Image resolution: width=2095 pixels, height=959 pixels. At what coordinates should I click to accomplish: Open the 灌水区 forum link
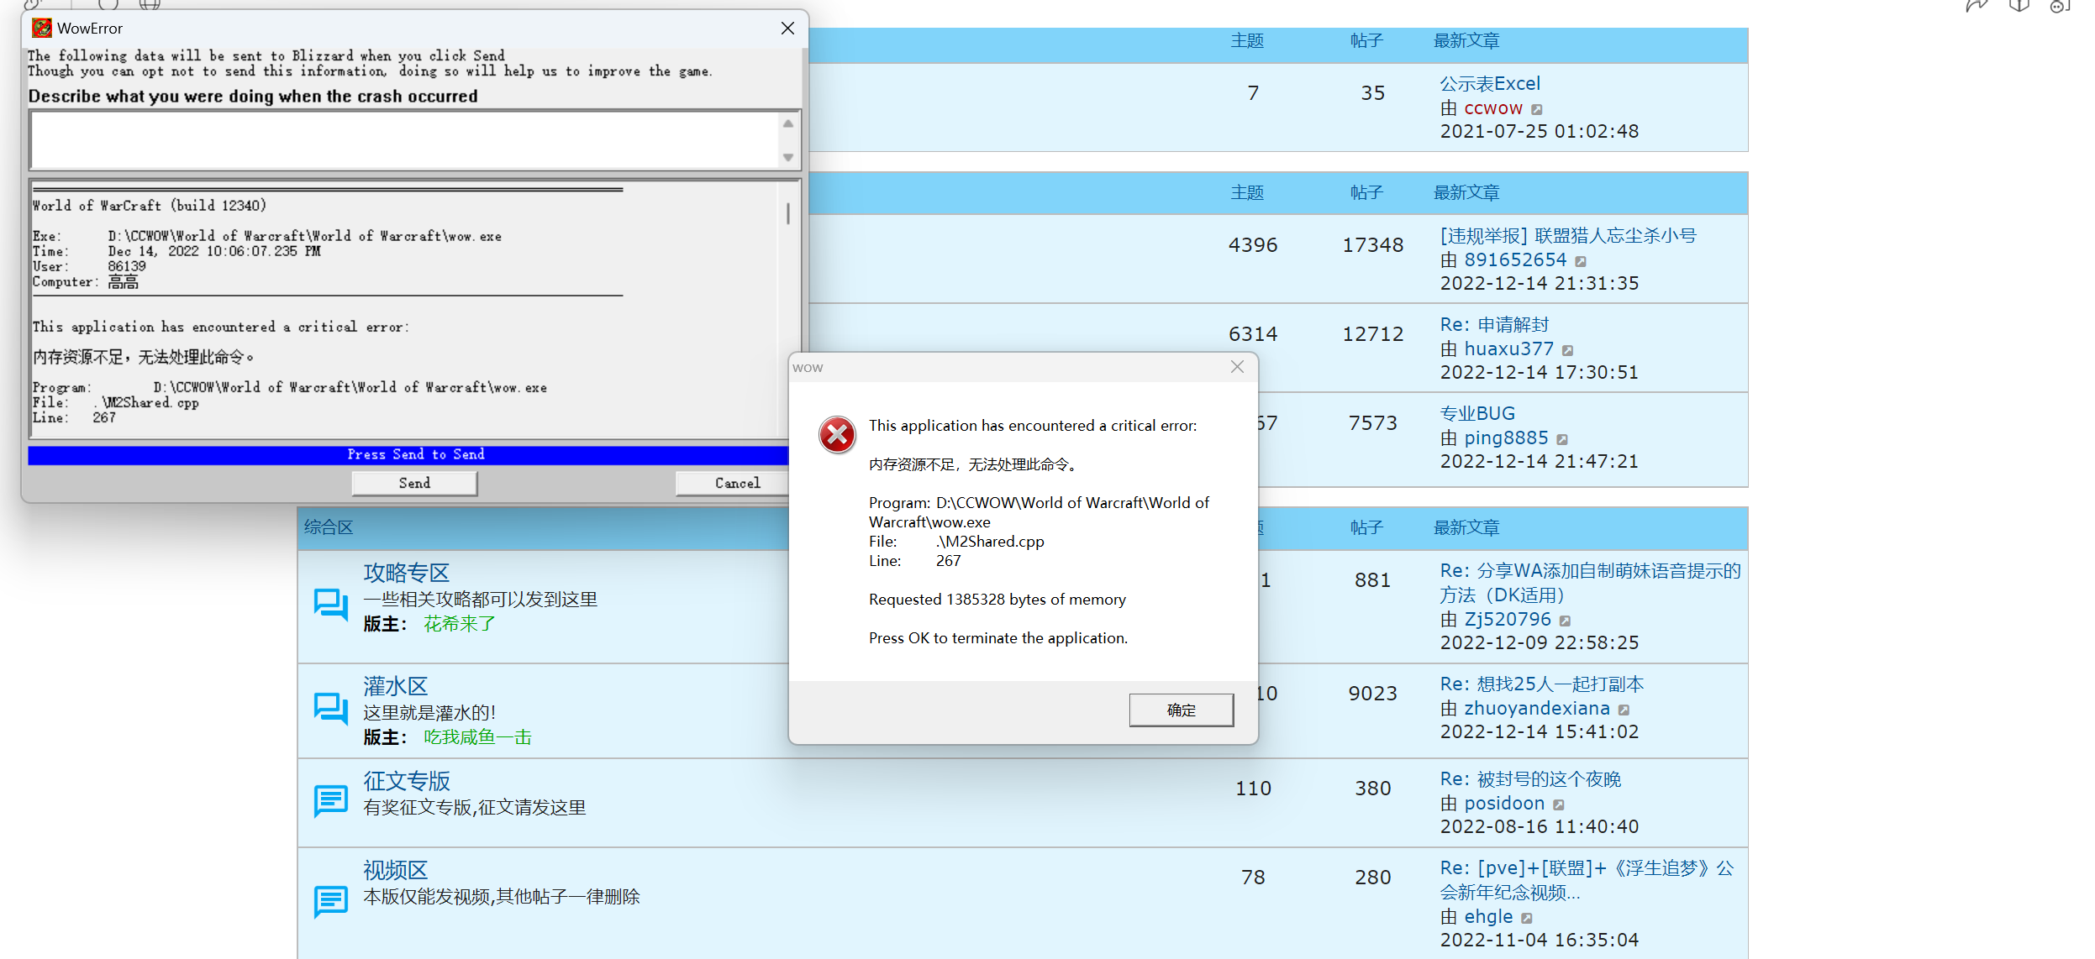click(395, 686)
